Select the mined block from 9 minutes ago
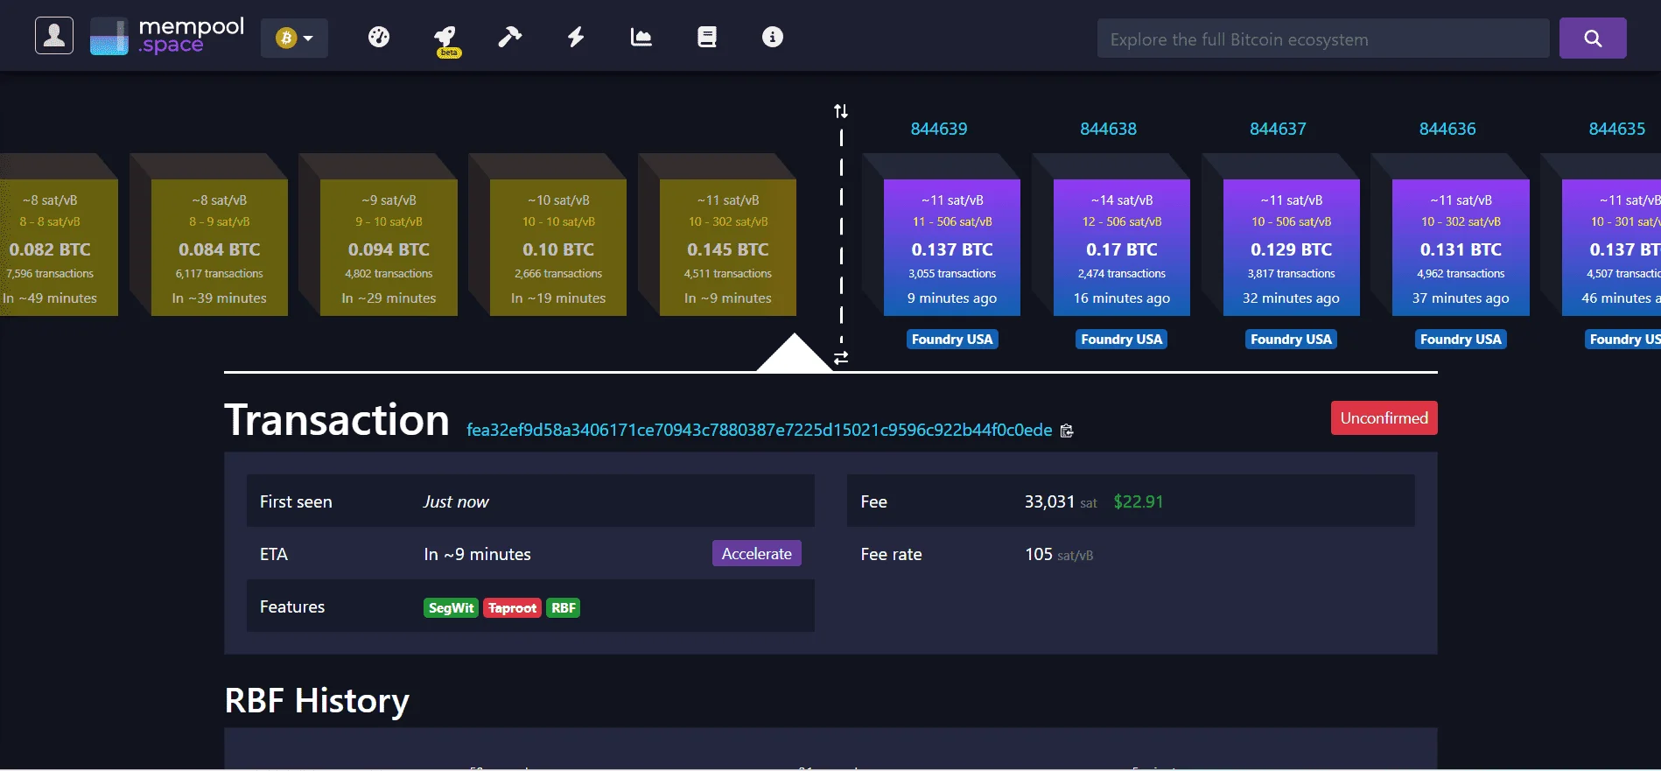This screenshot has height=771, width=1661. point(952,248)
